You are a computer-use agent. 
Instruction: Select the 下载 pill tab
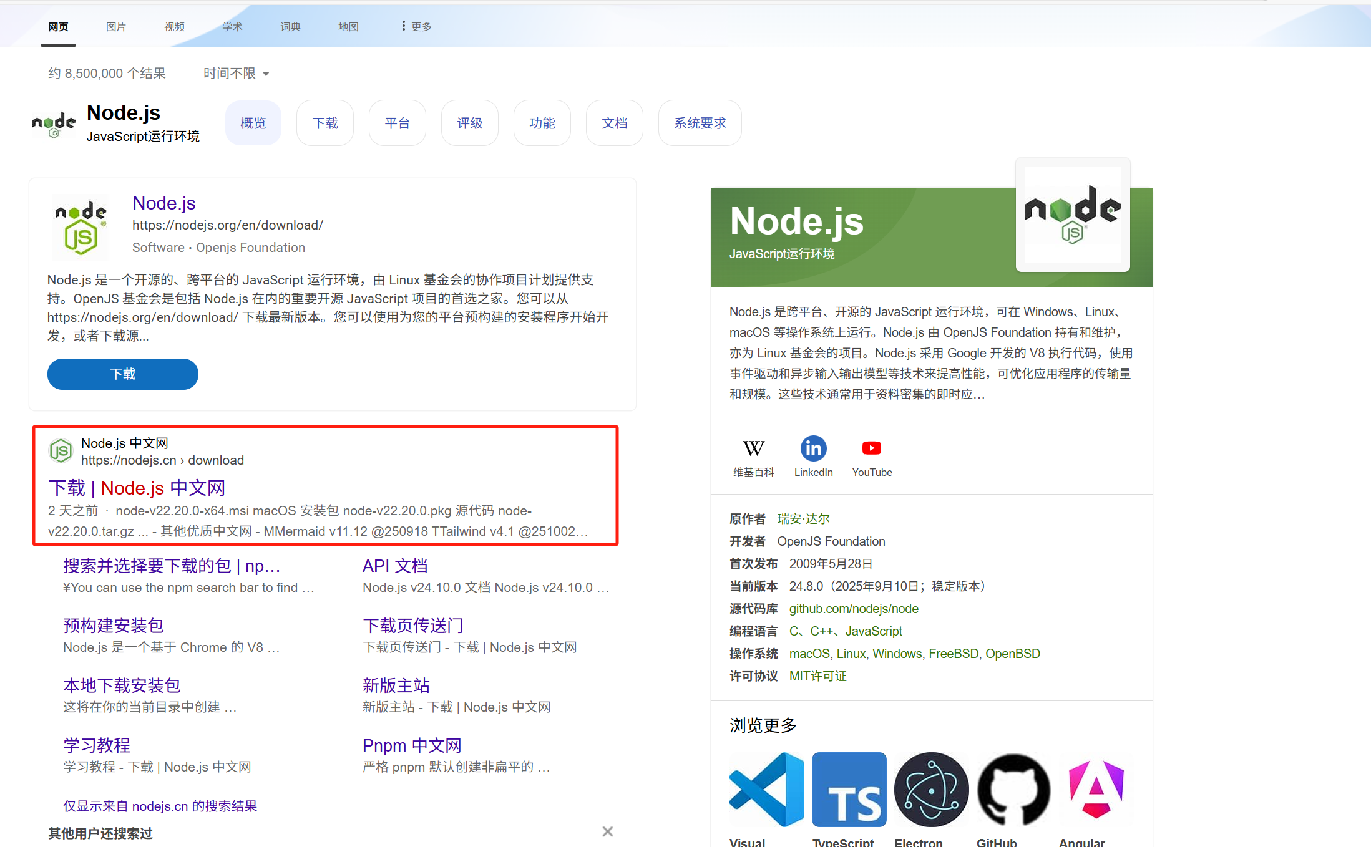[325, 123]
